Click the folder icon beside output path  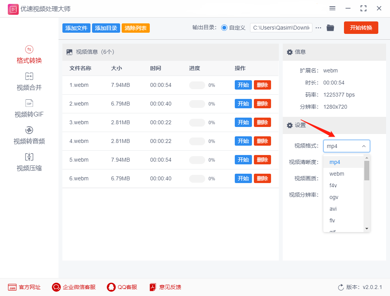tap(330, 28)
